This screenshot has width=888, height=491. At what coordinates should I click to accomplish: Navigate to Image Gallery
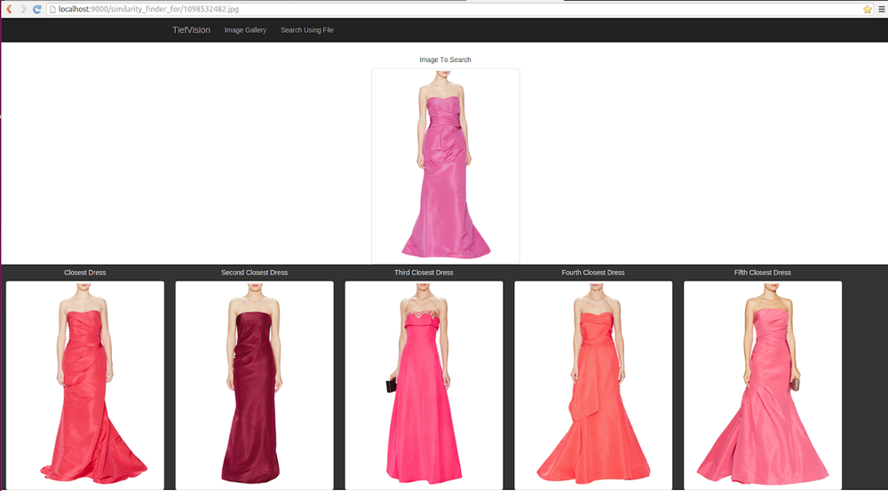click(245, 30)
